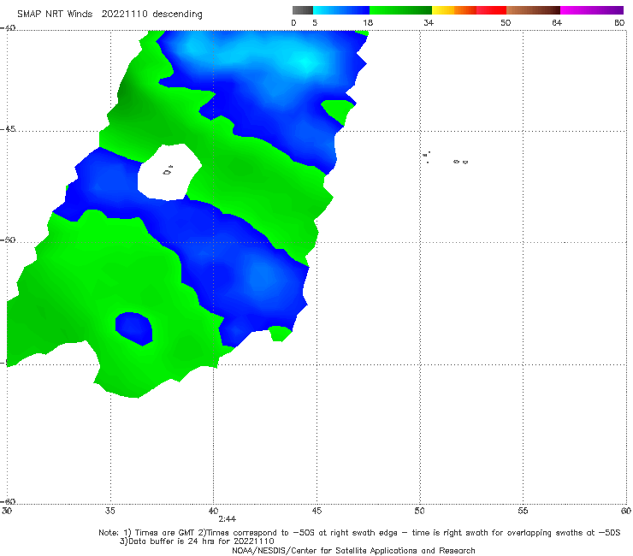This screenshot has height=556, width=633.
Task: Click the color bar label '50' under the legend
Action: (506, 23)
